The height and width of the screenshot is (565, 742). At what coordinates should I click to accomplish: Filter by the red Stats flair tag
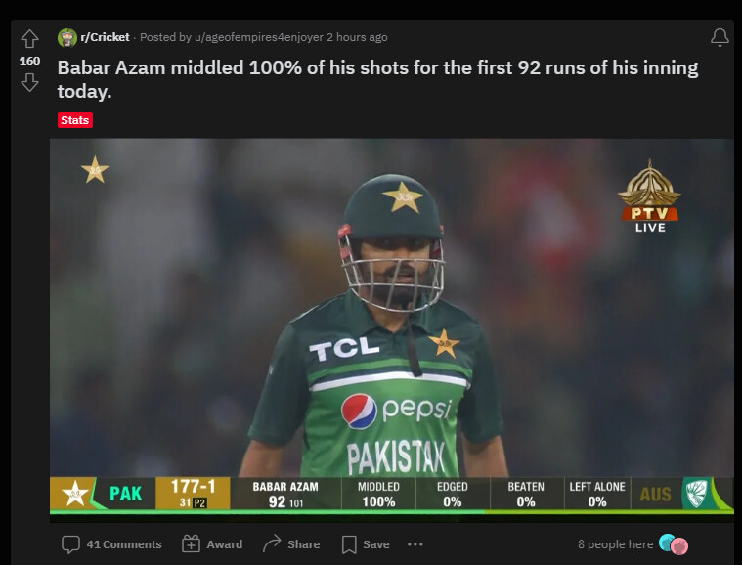tap(74, 120)
